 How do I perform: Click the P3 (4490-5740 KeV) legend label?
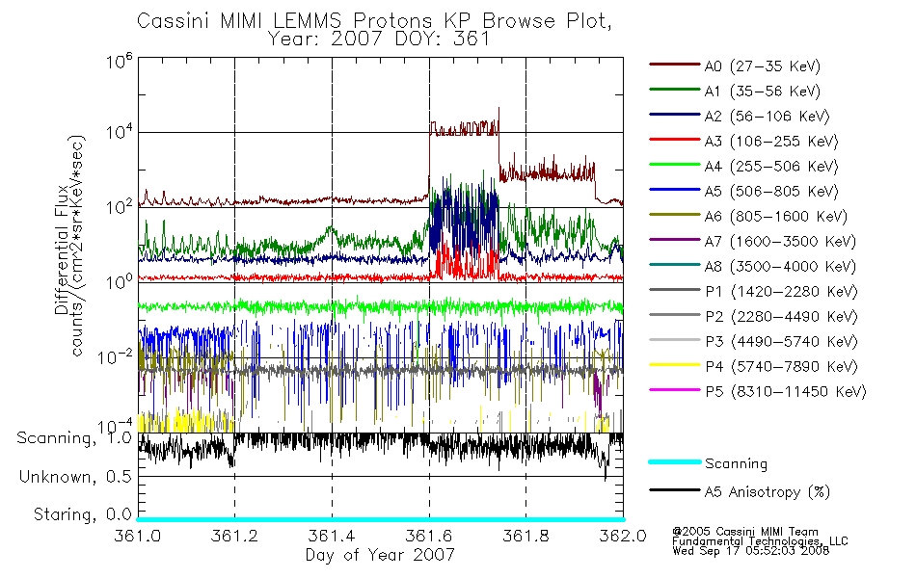point(781,342)
